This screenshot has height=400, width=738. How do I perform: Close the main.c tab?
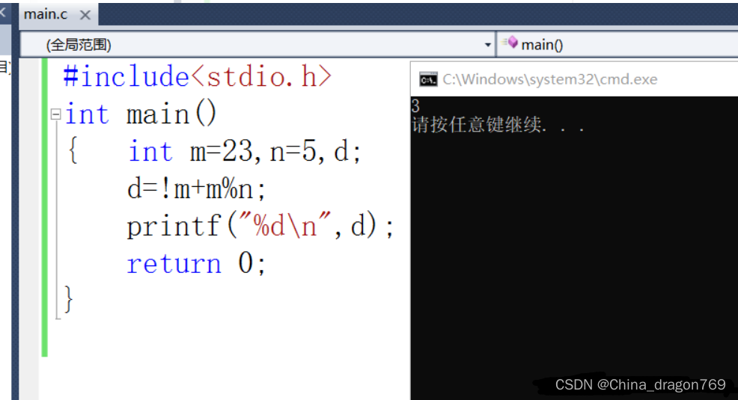85,15
